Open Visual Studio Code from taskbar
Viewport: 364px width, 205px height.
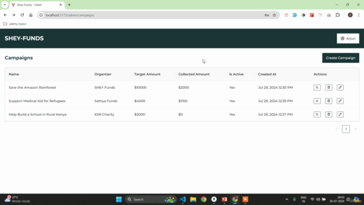(183, 199)
